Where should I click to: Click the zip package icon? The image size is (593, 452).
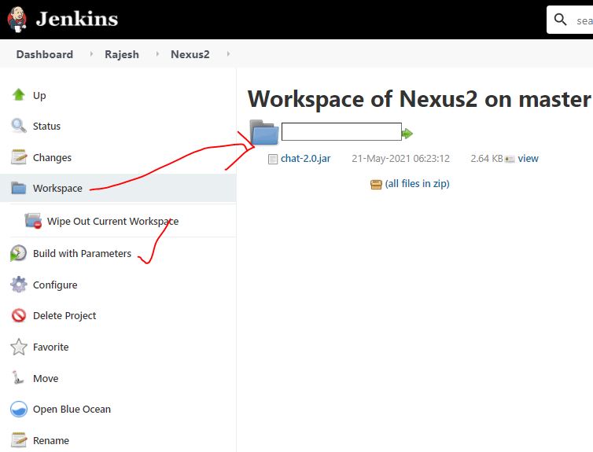tap(376, 185)
